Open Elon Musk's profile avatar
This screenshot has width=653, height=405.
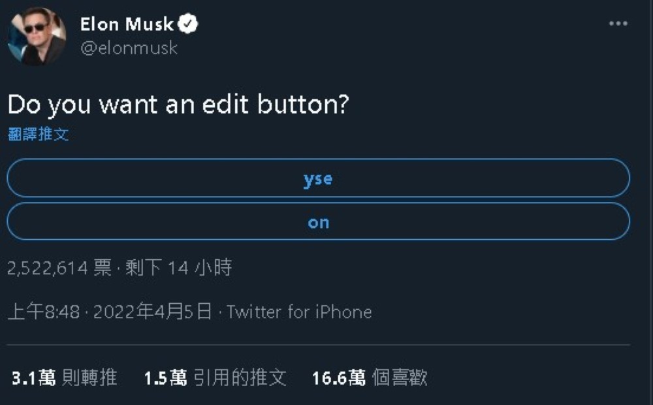tap(37, 35)
